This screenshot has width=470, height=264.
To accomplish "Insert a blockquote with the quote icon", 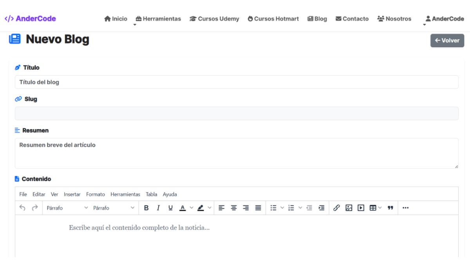I will tap(390, 208).
